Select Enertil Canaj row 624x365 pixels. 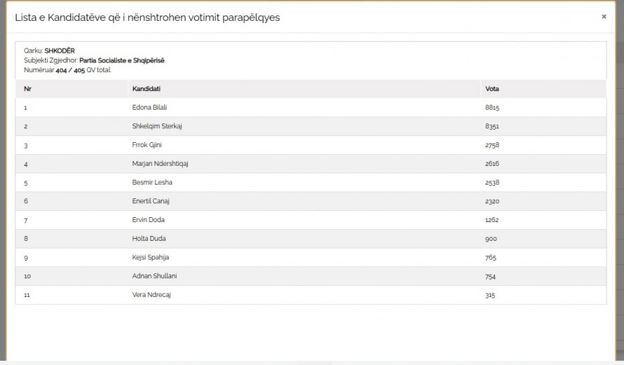click(x=311, y=201)
